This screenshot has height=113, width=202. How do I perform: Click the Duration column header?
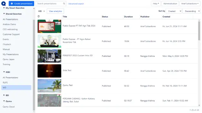click(128, 17)
